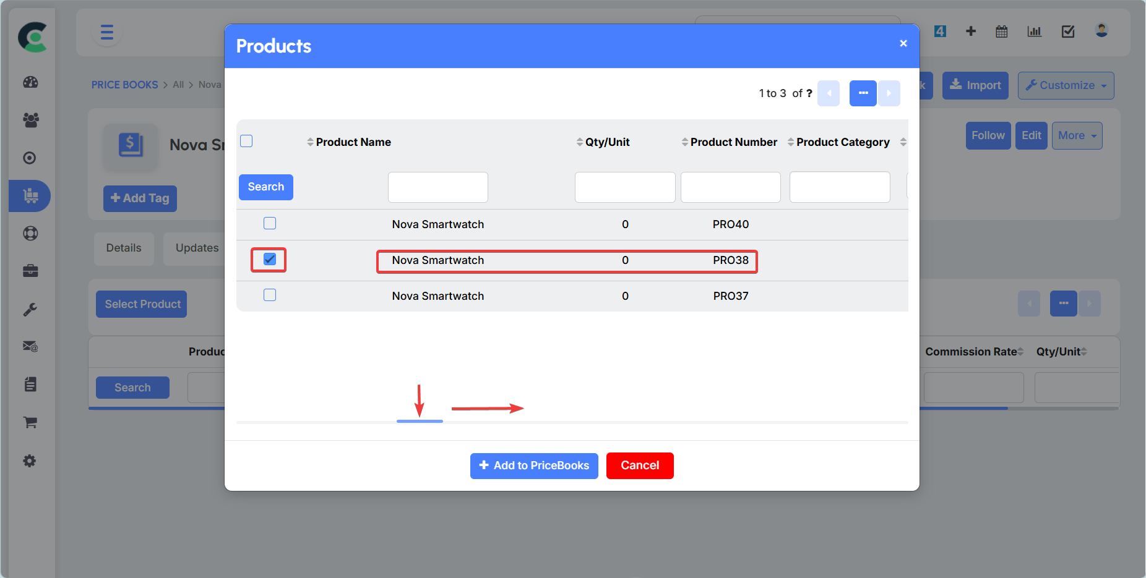Open the settings gear icon in sidebar
The width and height of the screenshot is (1146, 578).
coord(30,461)
